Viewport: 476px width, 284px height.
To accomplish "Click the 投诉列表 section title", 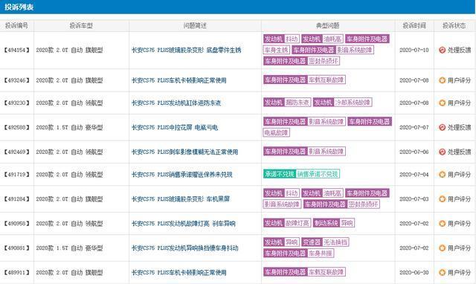I will pyautogui.click(x=19, y=7).
